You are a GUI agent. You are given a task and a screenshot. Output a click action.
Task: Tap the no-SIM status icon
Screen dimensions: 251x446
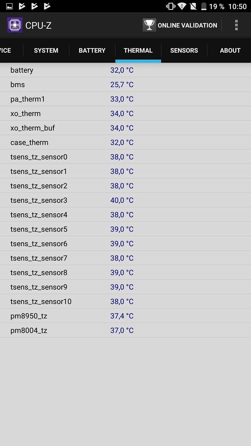pos(193,6)
